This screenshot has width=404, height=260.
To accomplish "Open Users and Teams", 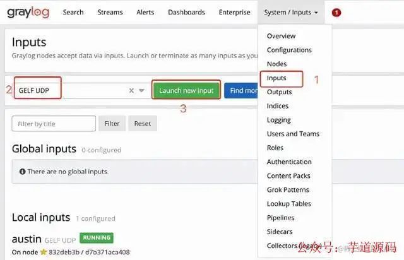I will click(x=293, y=134).
